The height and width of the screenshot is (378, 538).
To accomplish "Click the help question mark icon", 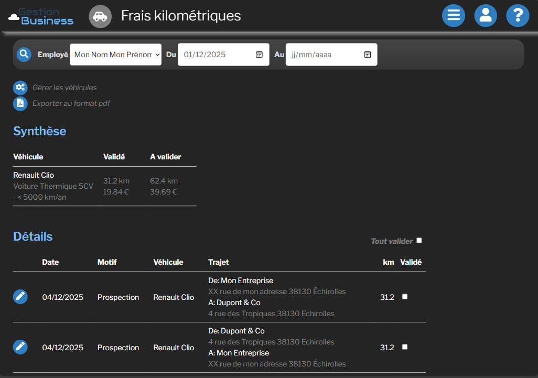I will [518, 16].
